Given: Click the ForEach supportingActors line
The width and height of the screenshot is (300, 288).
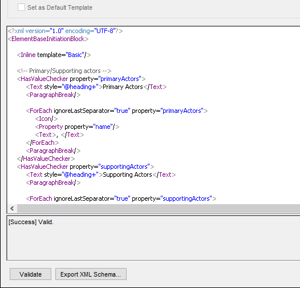Looking at the screenshot, I should pyautogui.click(x=121, y=198).
